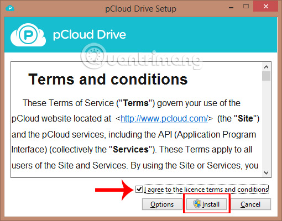Click the scroll down arrow in terms box
282x221 pixels.
point(266,173)
